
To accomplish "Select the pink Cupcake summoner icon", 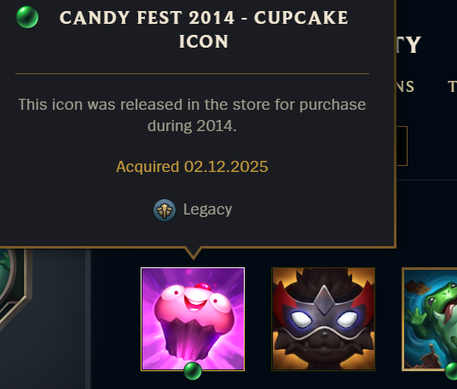I will click(x=193, y=319).
